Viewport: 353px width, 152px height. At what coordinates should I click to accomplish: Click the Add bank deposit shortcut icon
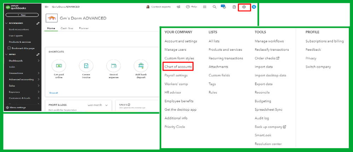(x=141, y=66)
